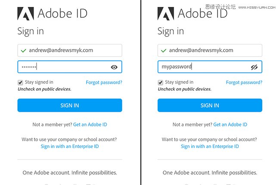Follow Get an Adobe ID link on left
Screen dimensions: 280x185
pos(90,124)
